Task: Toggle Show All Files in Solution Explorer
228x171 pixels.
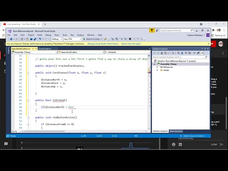Action: click(x=189, y=53)
